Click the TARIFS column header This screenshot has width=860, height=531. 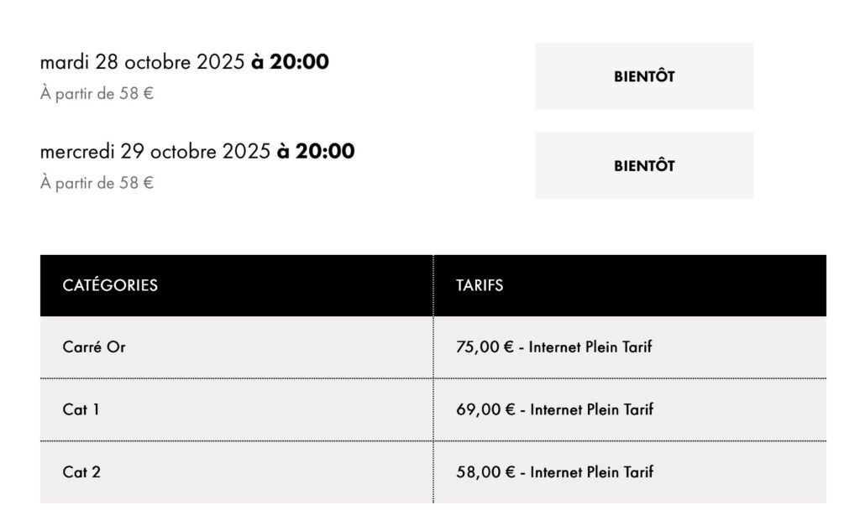click(x=480, y=285)
